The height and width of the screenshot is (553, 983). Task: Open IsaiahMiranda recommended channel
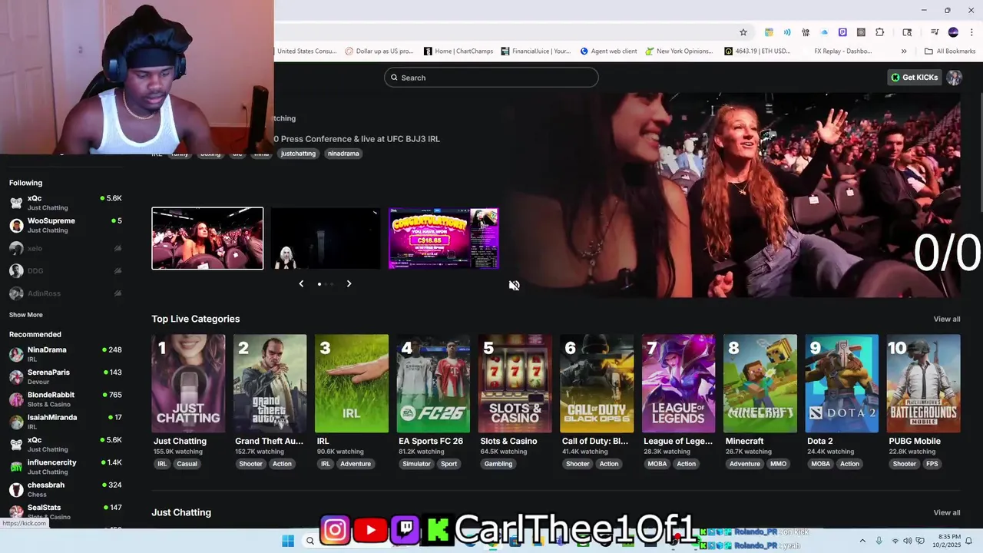coord(65,422)
